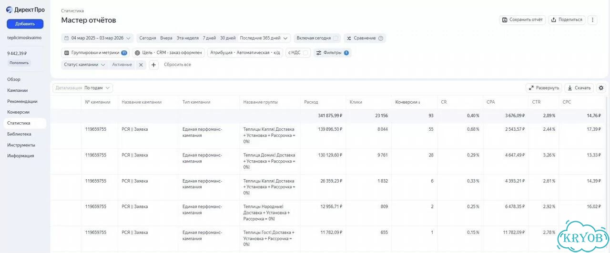Click the Директ Про logo

pyautogui.click(x=25, y=10)
